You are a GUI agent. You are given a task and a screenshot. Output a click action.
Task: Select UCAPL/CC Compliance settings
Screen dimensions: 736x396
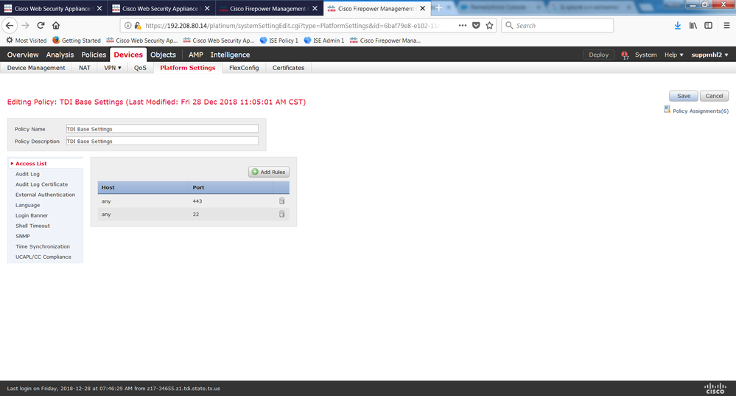(x=43, y=257)
